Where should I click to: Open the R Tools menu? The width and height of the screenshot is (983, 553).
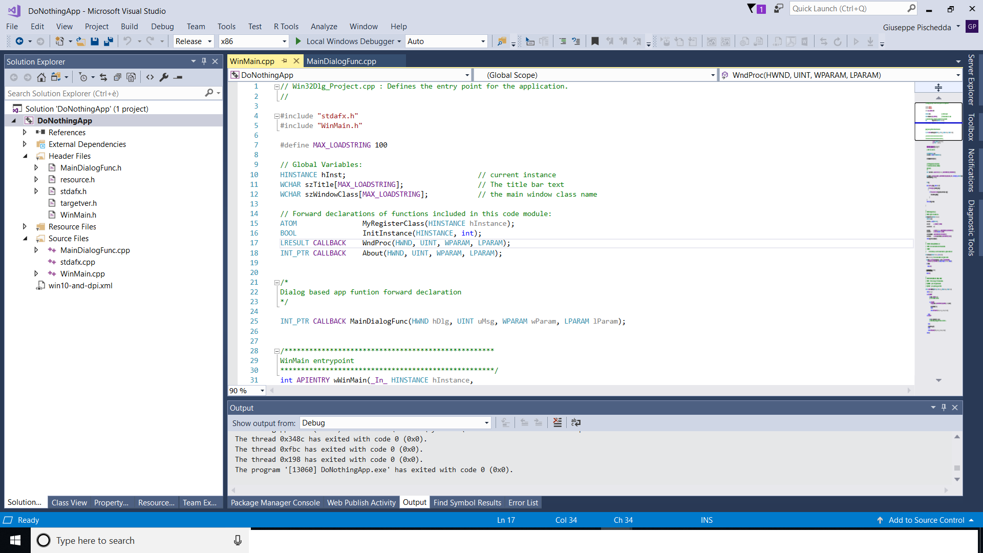pyautogui.click(x=286, y=27)
